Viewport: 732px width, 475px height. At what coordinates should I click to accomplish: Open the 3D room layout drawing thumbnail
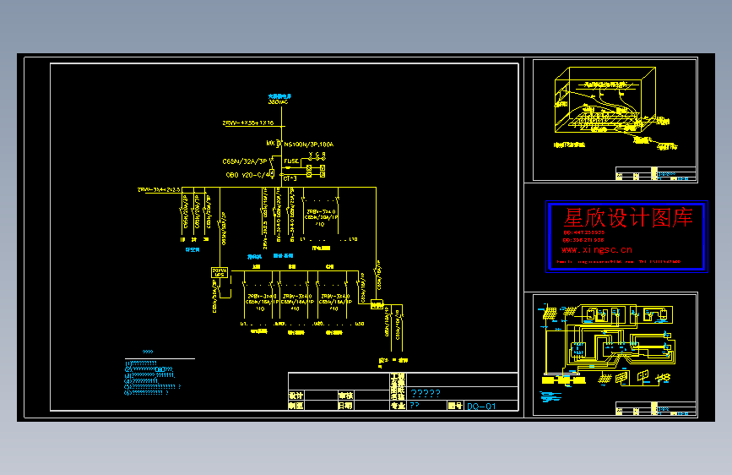(615, 120)
